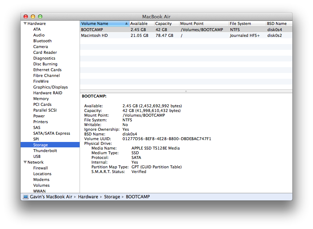
Task: Select Audio in the sidebar
Action: point(39,35)
